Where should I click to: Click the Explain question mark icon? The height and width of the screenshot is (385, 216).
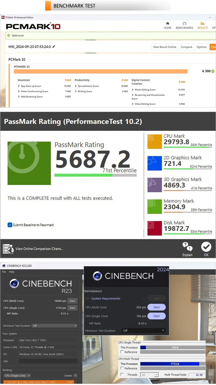[x=187, y=246]
